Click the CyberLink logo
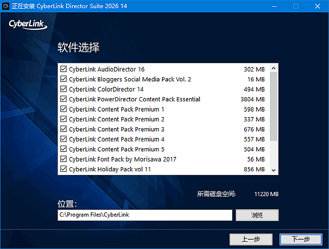 point(27,25)
